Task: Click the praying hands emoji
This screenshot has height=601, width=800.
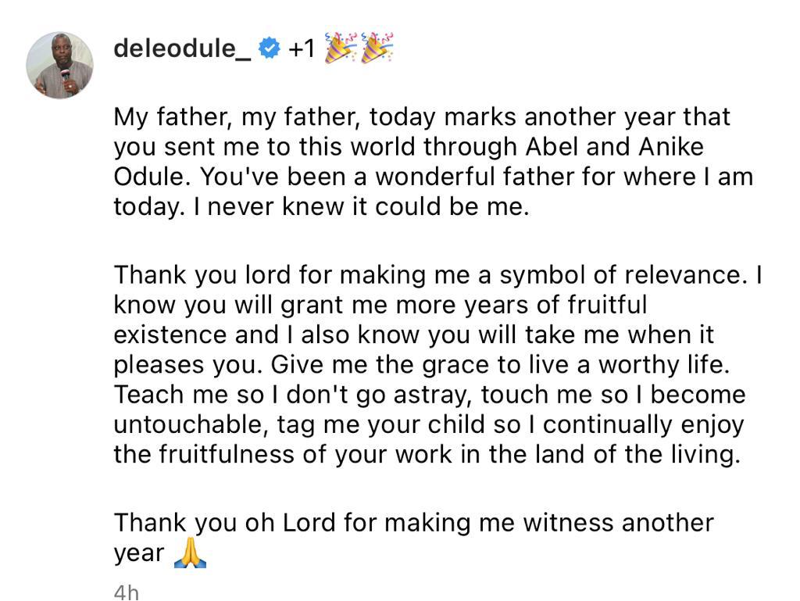Action: [x=190, y=553]
